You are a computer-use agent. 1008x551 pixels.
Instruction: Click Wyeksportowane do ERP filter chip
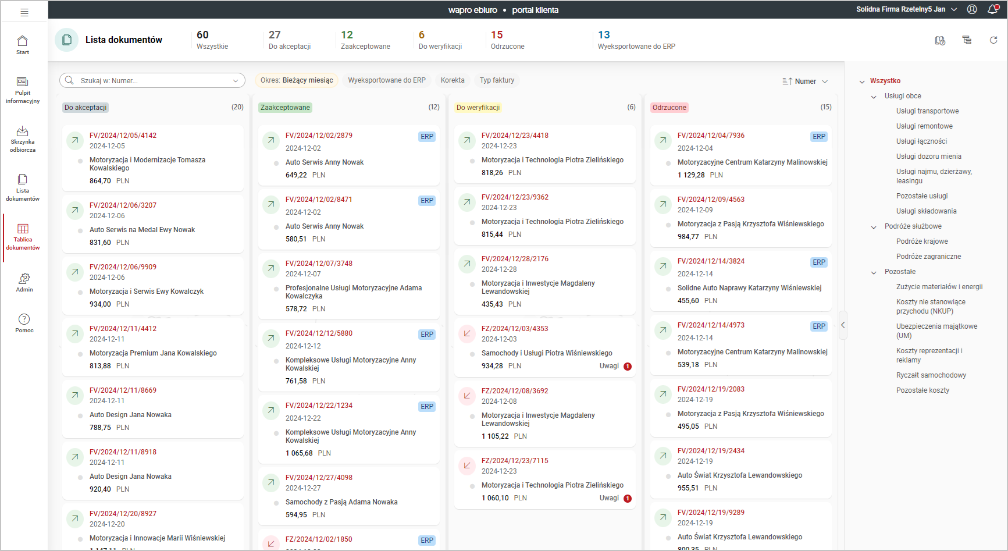click(x=387, y=80)
